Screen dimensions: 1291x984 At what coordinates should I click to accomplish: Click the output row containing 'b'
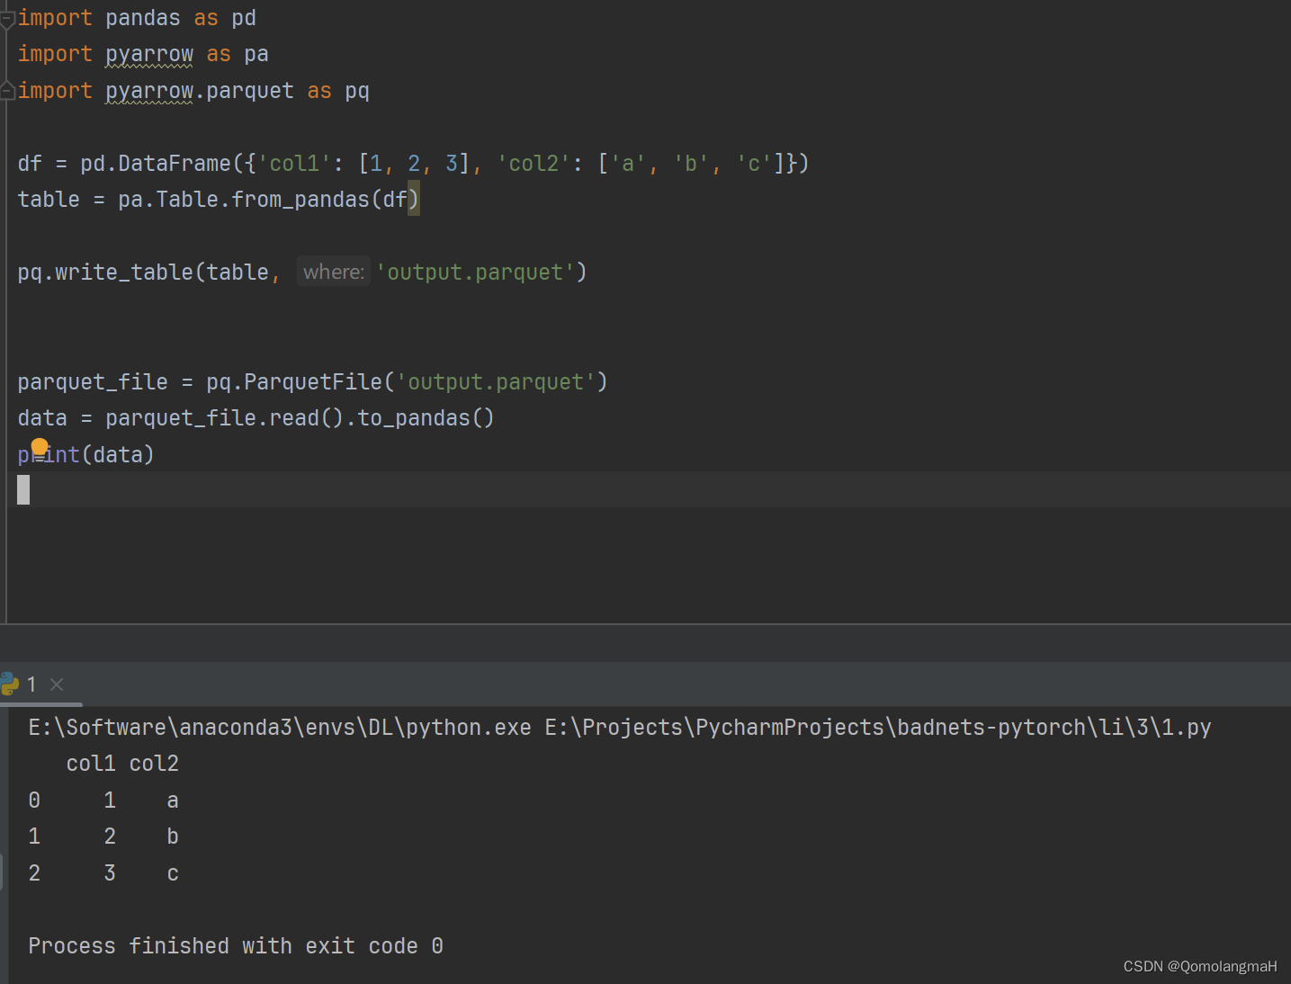pyautogui.click(x=103, y=836)
